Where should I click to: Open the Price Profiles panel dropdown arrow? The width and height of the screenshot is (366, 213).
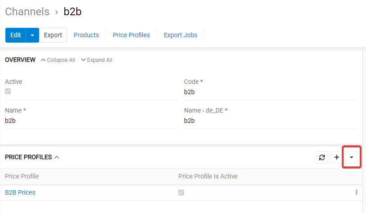[351, 157]
